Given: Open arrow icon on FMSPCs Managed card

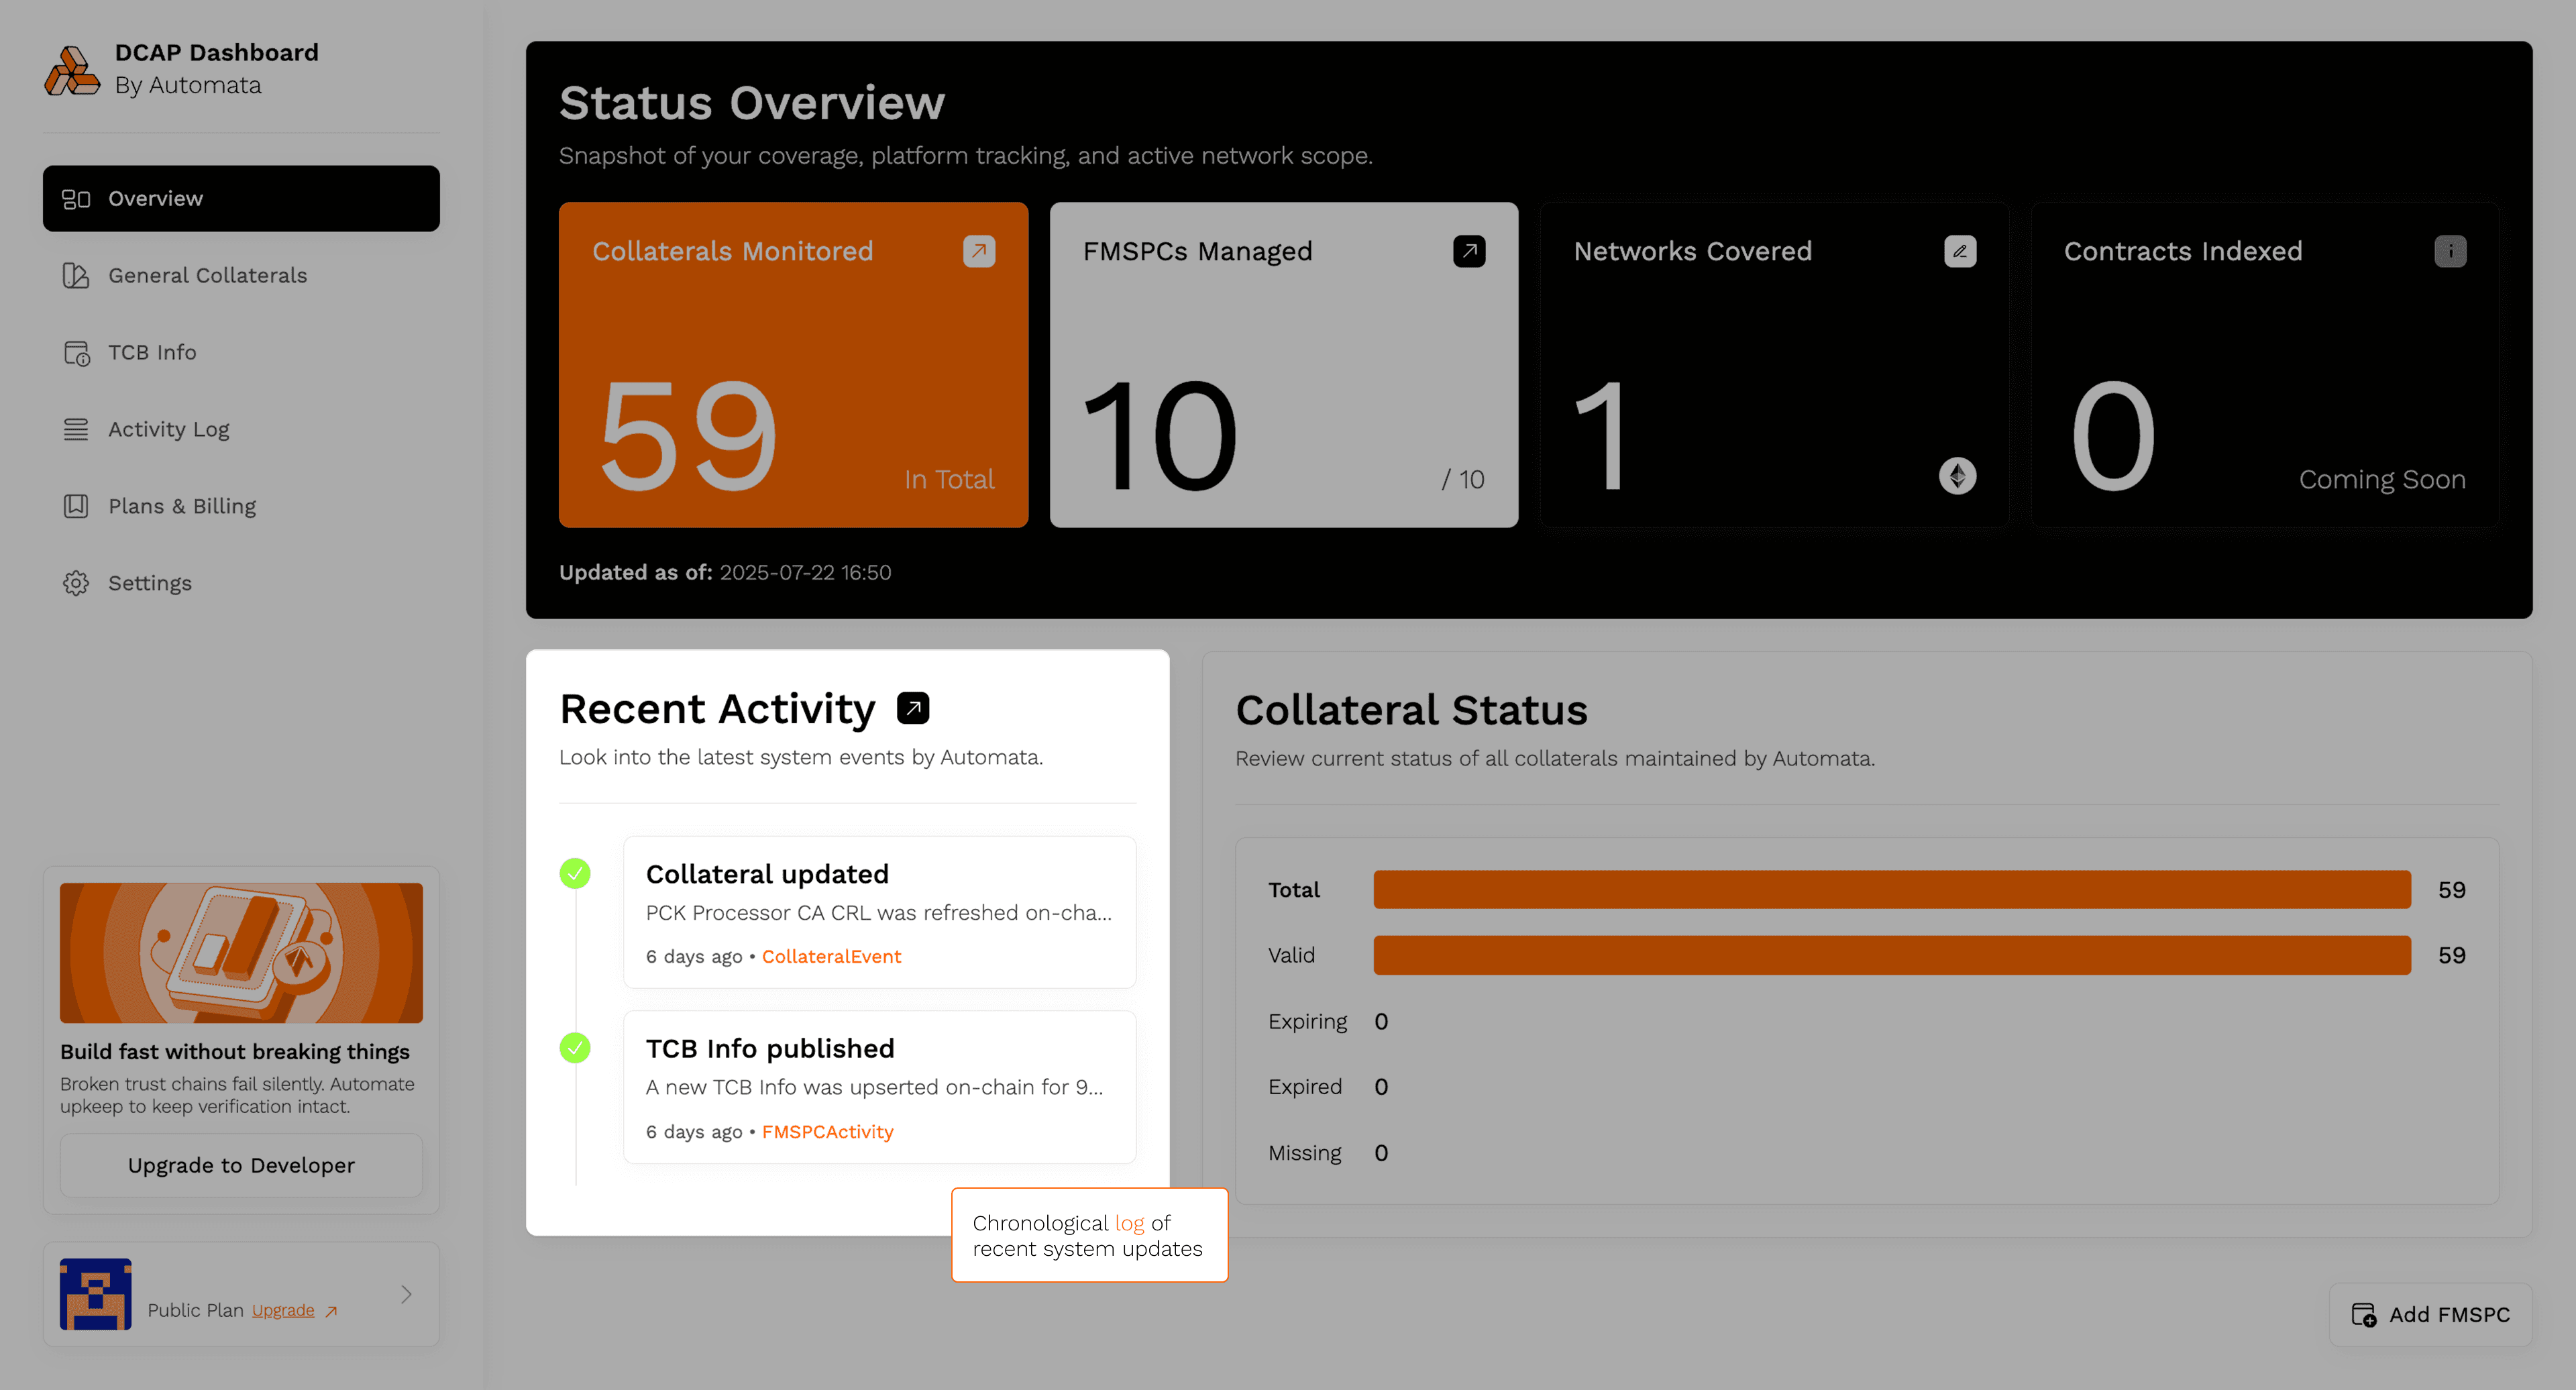Looking at the screenshot, I should pyautogui.click(x=1468, y=251).
